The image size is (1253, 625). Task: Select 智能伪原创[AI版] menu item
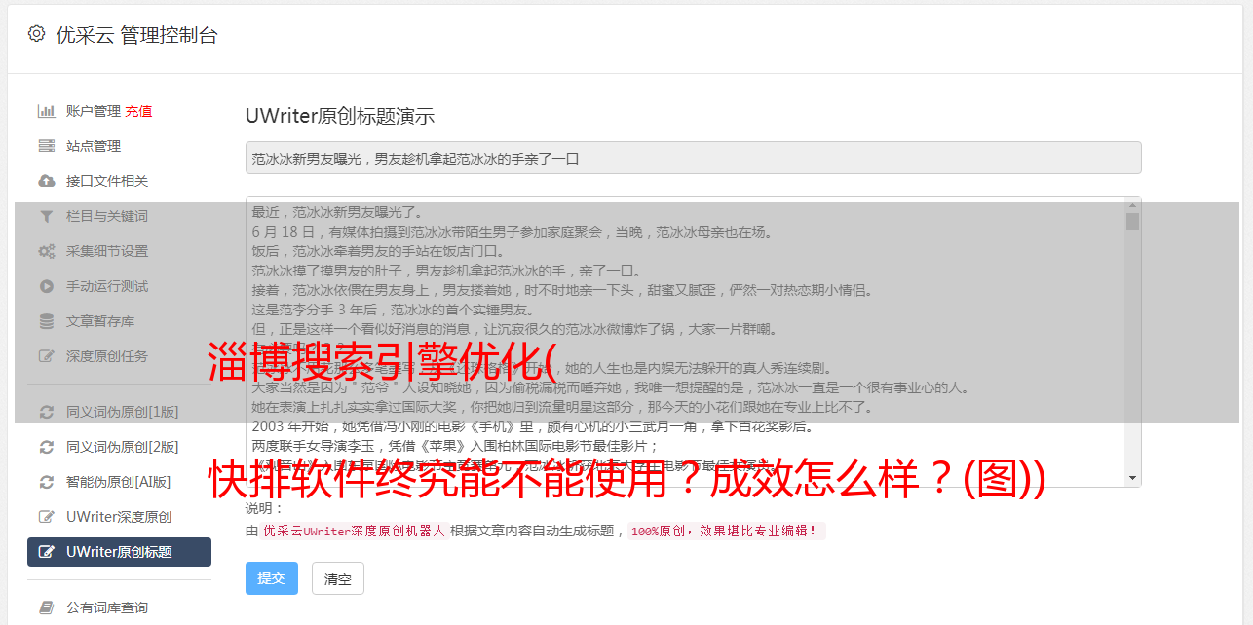tap(119, 482)
